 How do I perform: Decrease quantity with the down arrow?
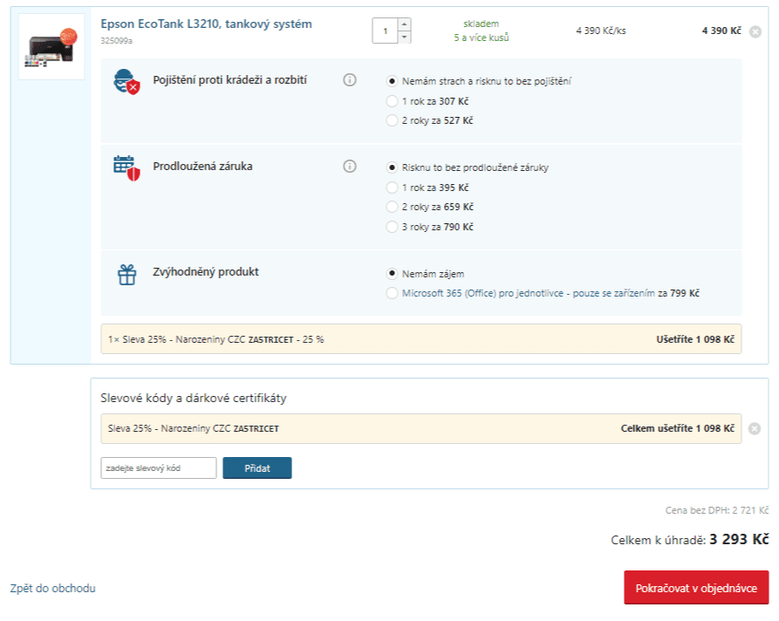click(405, 37)
